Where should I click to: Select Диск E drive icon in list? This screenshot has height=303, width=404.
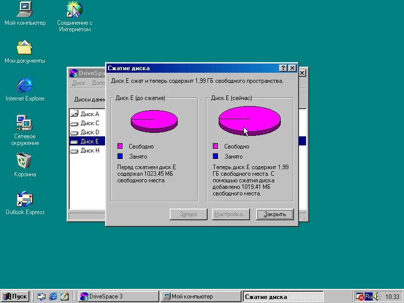[74, 141]
